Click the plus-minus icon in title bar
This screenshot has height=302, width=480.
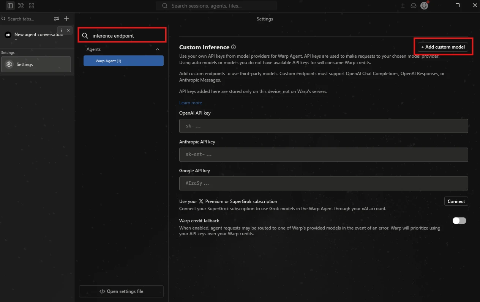(x=403, y=6)
